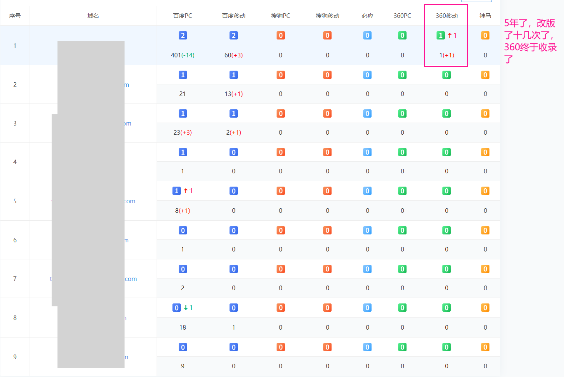Select the 百度移动 column header
This screenshot has width=564, height=377.
[234, 16]
